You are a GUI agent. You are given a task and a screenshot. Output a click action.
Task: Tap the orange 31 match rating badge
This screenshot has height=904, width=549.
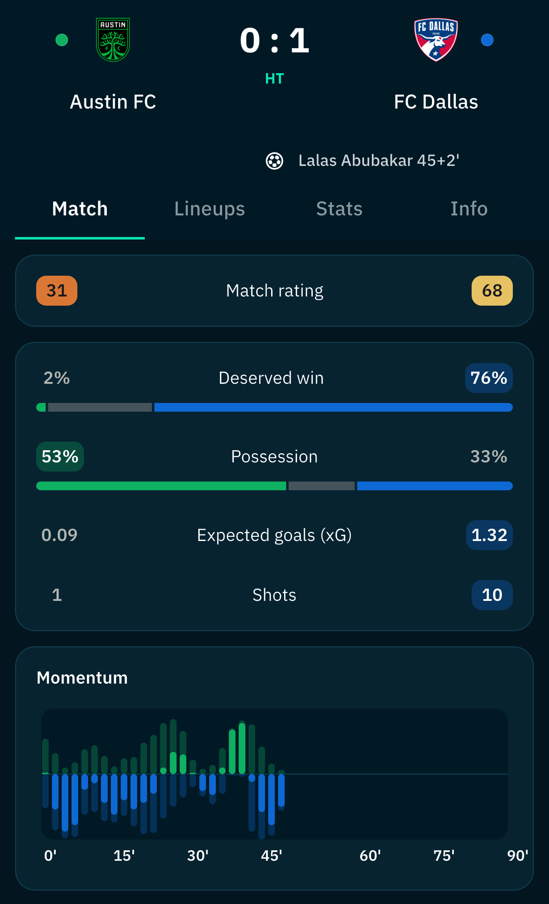(x=57, y=291)
